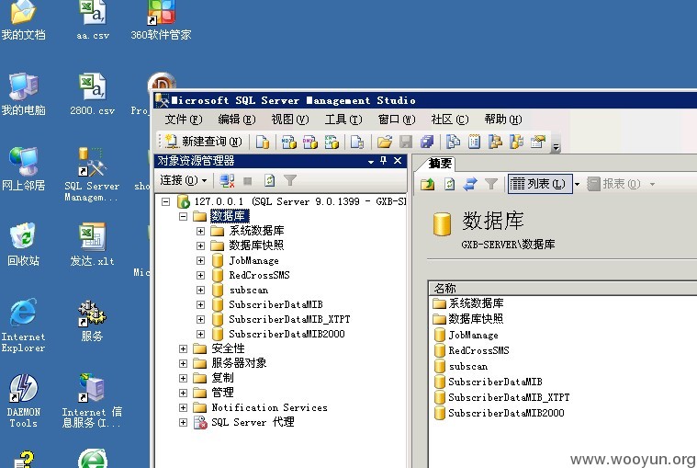Select SubscriberDataMIB in the summary list
This screenshot has height=468, width=697.
coord(495,382)
